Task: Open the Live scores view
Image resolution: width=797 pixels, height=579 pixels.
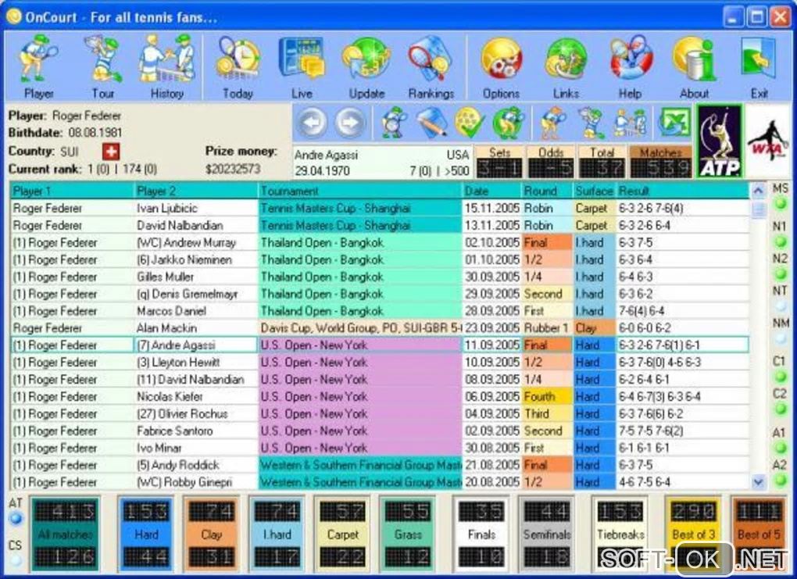Action: tap(302, 66)
